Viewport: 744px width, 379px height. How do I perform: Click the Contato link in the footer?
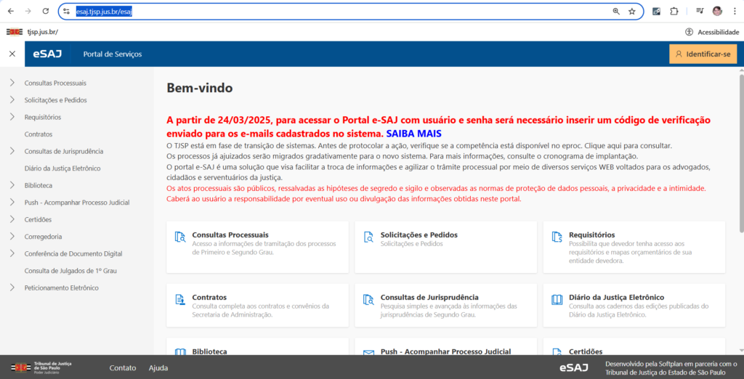(x=123, y=368)
